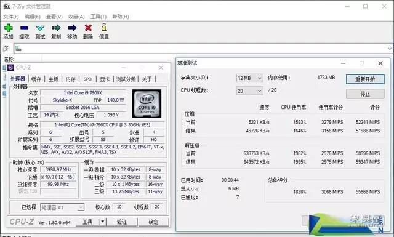
Task: Click the Copy (复制) arrow icon
Action: pos(56,28)
